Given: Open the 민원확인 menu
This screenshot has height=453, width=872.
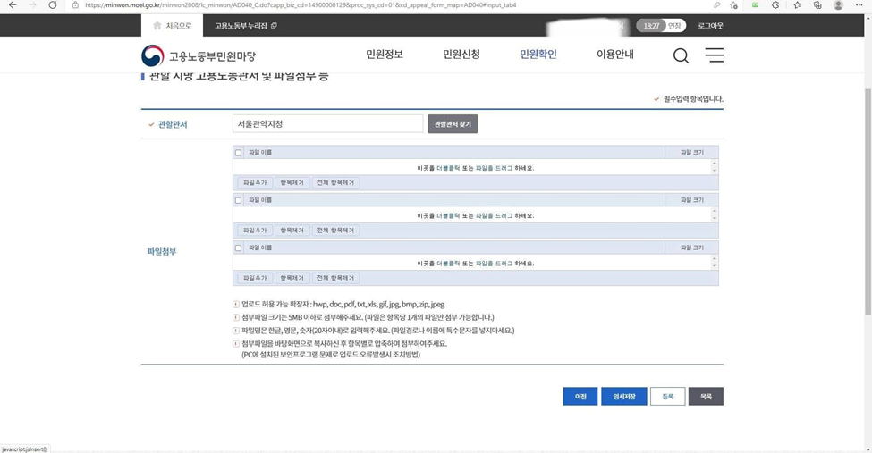Looking at the screenshot, I should pyautogui.click(x=538, y=54).
